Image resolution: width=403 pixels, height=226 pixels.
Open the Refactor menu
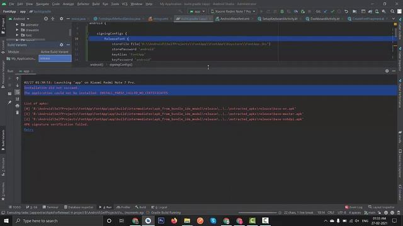tap(83, 4)
